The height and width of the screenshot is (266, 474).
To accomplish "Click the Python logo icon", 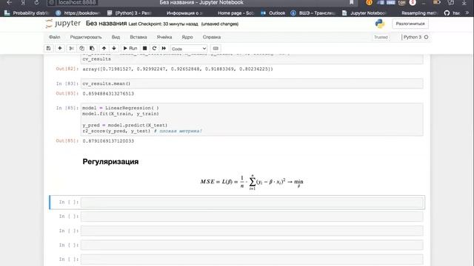I will [x=380, y=24].
